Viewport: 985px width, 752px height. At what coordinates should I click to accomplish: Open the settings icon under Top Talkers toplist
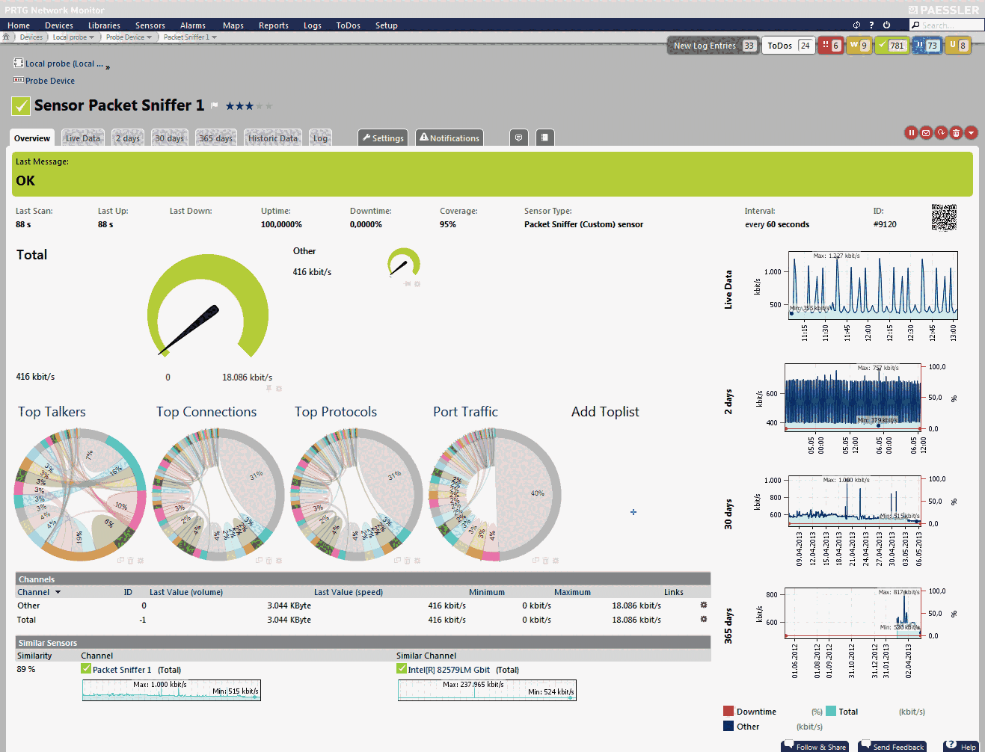pyautogui.click(x=141, y=560)
